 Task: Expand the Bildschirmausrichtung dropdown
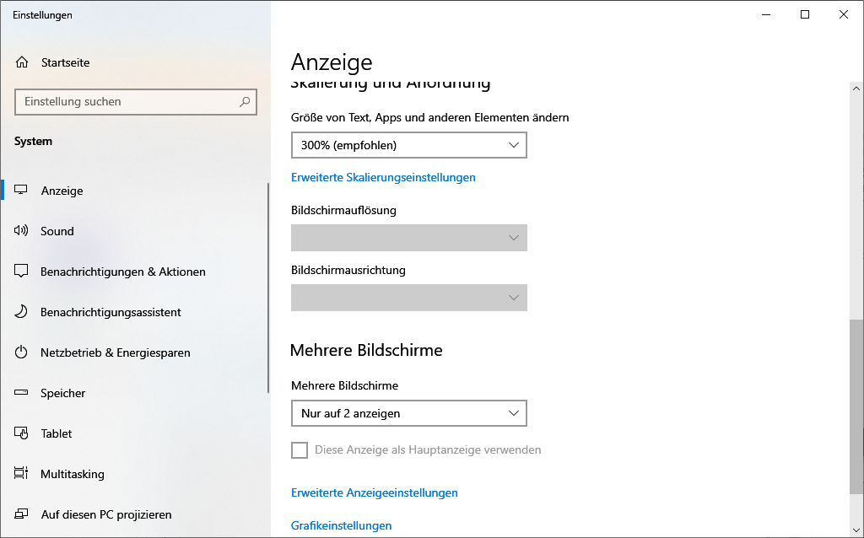[x=408, y=298]
